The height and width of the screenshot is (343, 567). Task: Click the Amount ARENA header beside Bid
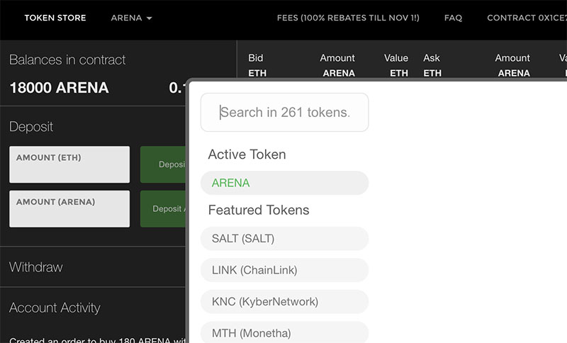338,65
